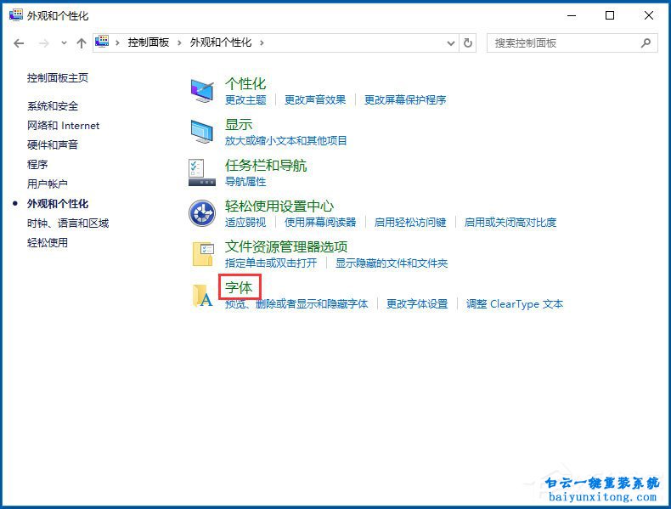Image resolution: width=671 pixels, height=509 pixels.
Task: Select 网络和 Internet in the sidebar
Action: coord(64,126)
